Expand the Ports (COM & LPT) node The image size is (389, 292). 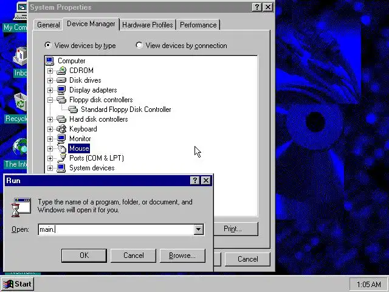pyautogui.click(x=50, y=158)
